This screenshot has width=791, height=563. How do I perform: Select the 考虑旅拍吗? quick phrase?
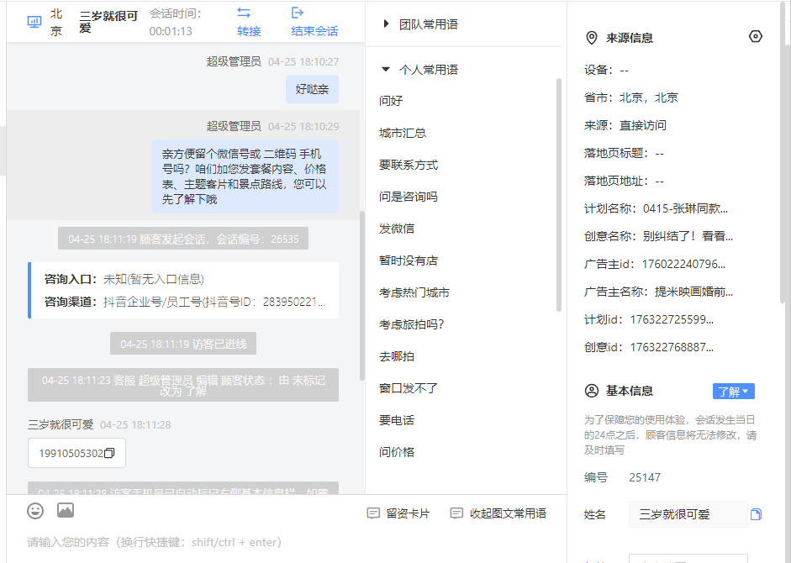412,324
